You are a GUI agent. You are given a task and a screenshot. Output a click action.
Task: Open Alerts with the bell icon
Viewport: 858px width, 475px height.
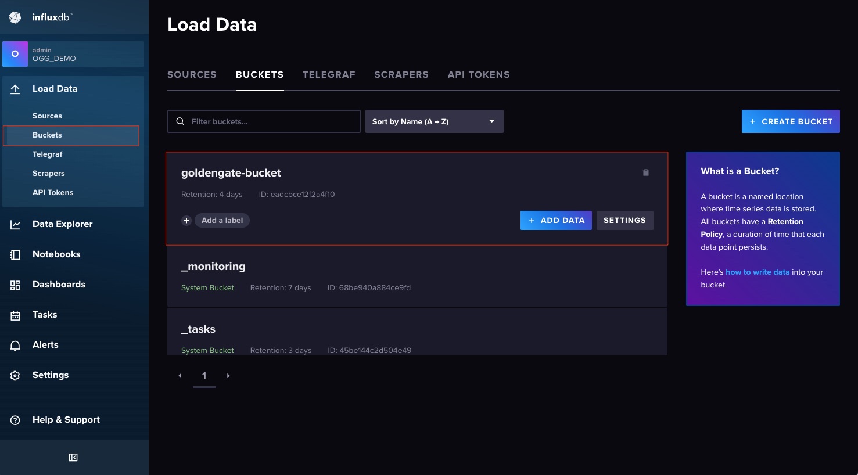click(x=16, y=346)
